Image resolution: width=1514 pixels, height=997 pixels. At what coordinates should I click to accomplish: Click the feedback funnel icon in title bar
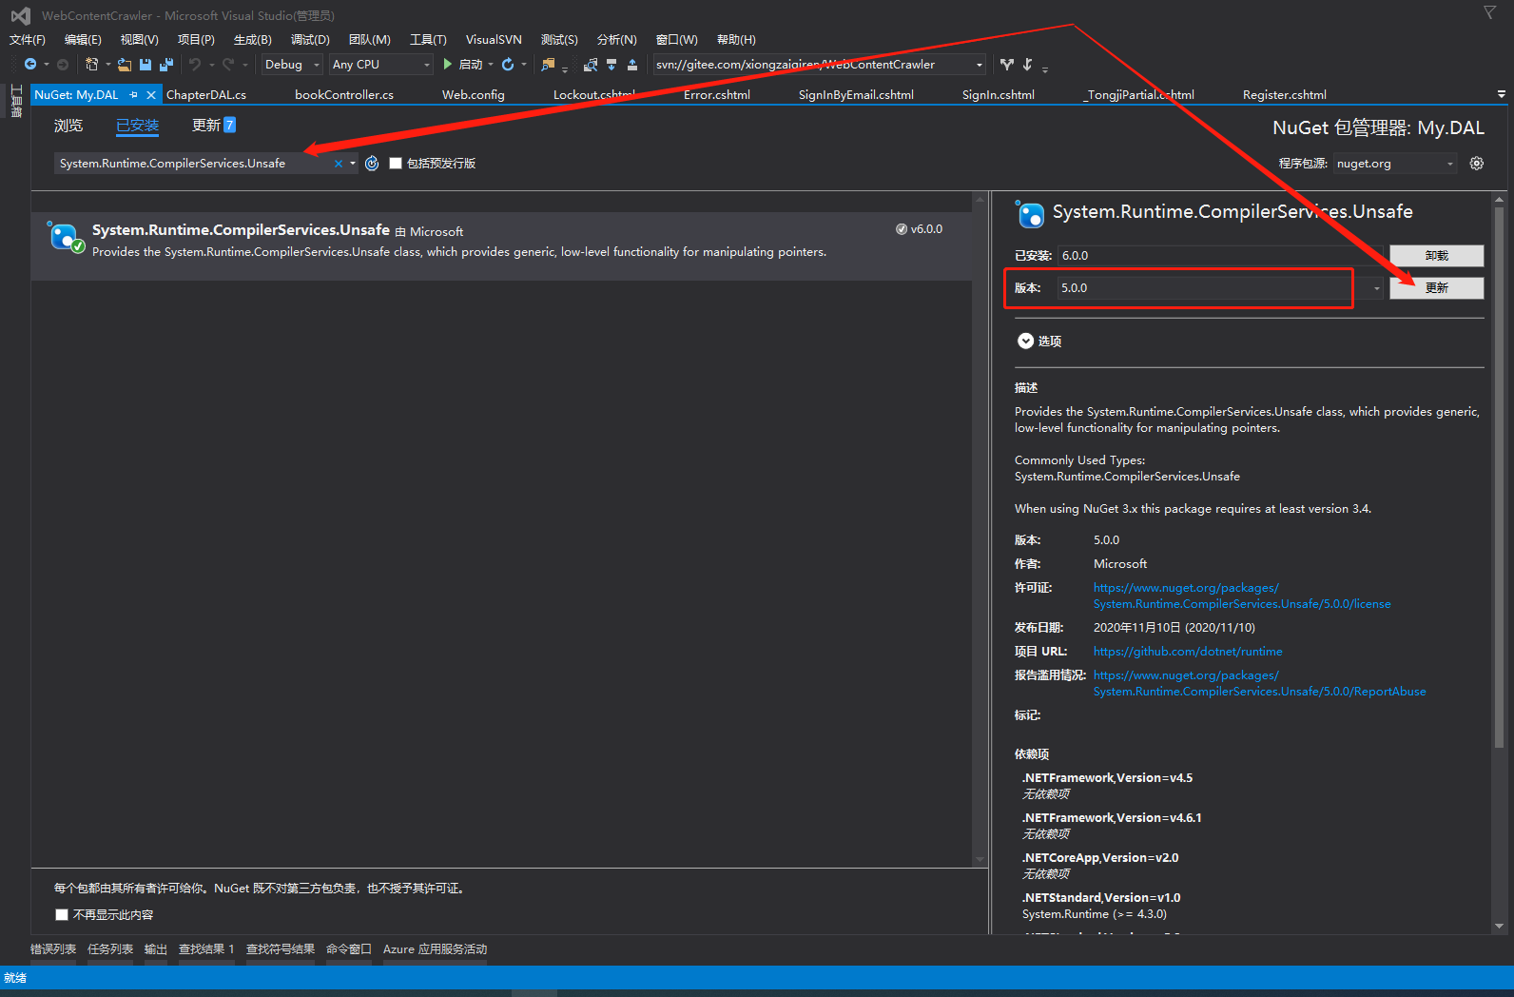point(1489,12)
